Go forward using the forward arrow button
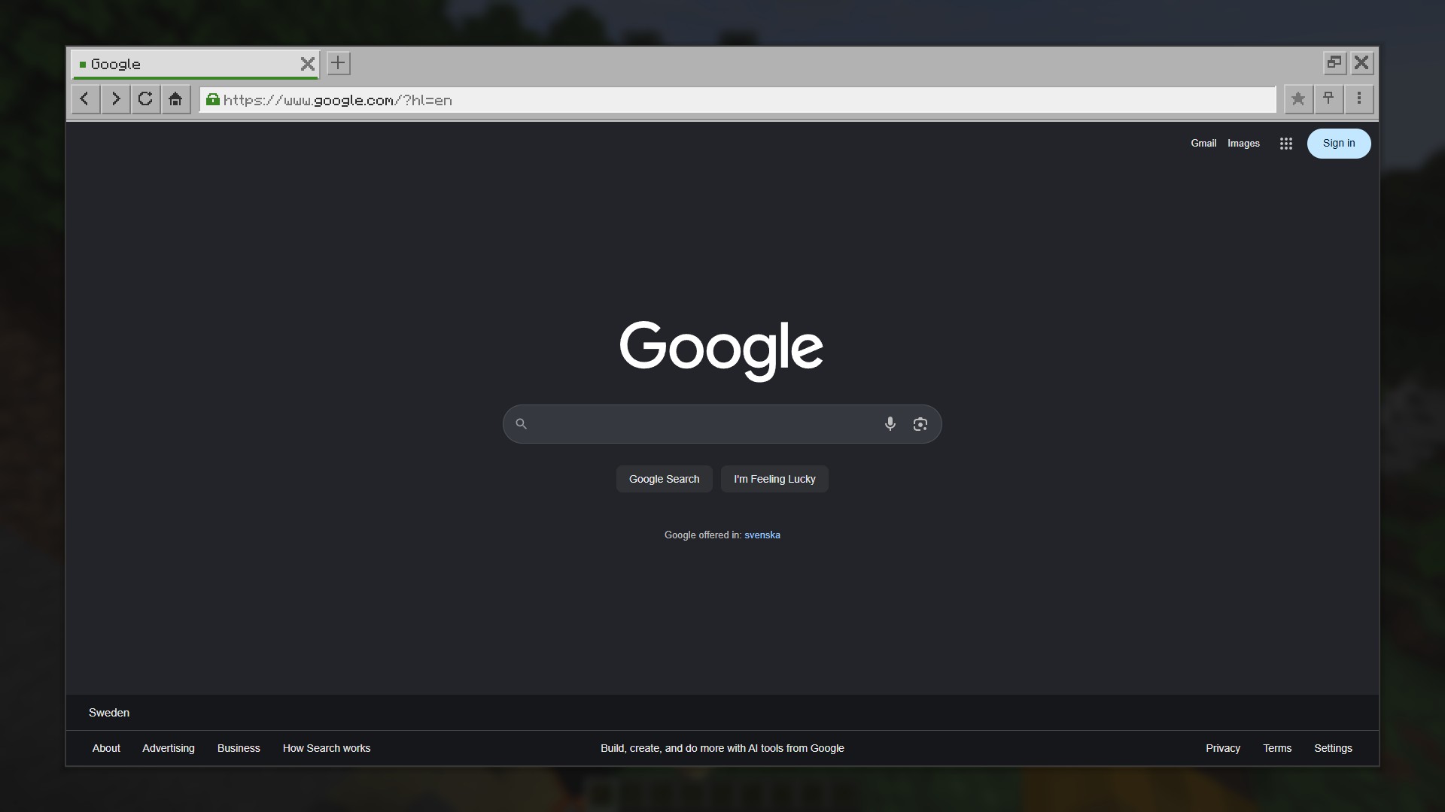Screen dimensions: 1445x812 115,99
